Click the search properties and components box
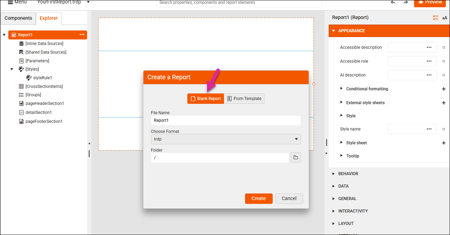The width and height of the screenshot is (450, 235). click(239, 3)
